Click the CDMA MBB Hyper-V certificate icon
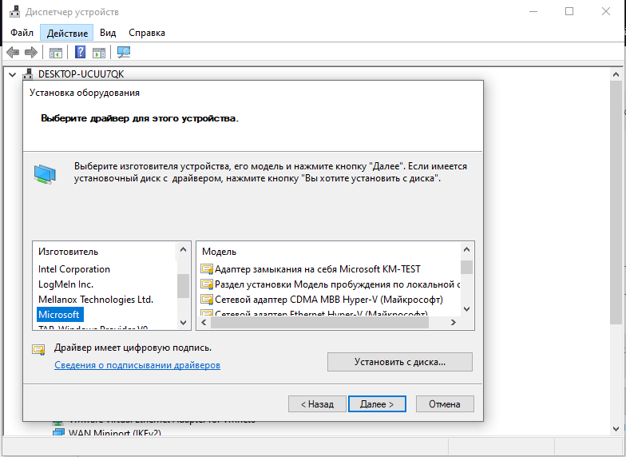The height and width of the screenshot is (457, 626). tap(207, 300)
